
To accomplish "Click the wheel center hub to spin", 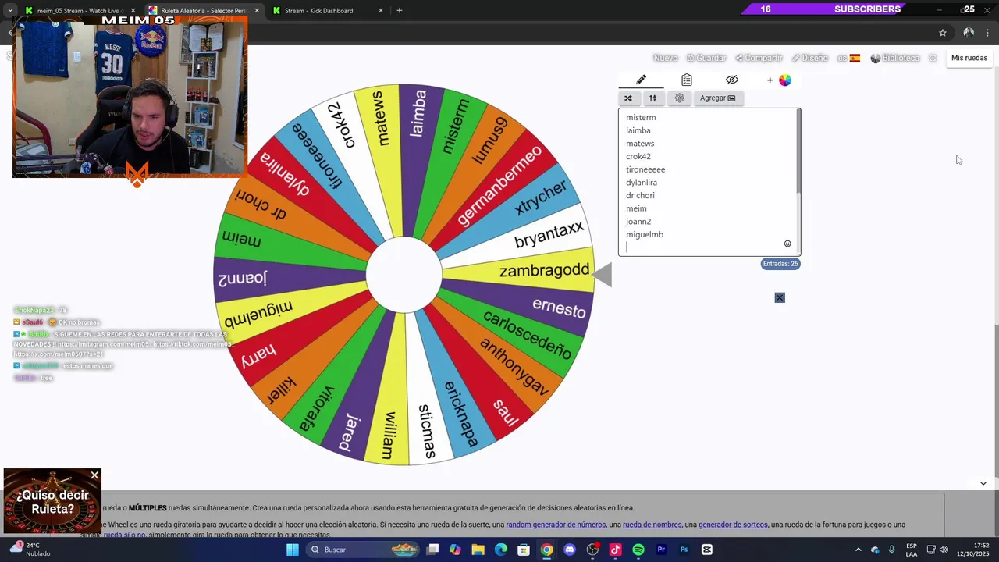I will click(x=404, y=275).
